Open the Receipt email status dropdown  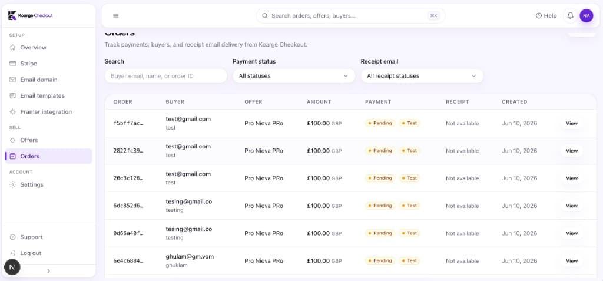422,76
